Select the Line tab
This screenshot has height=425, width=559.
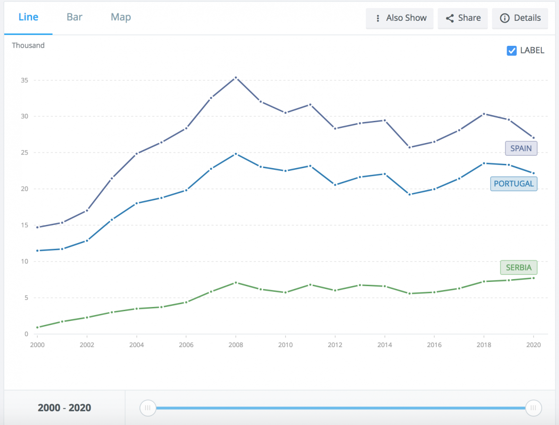28,17
